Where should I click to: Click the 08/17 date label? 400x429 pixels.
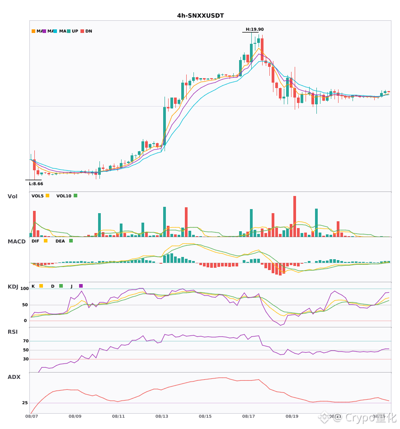click(x=249, y=416)
